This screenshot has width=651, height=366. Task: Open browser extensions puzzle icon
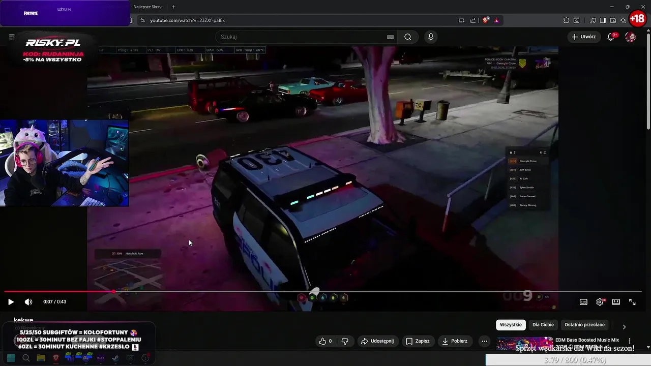pos(566,20)
